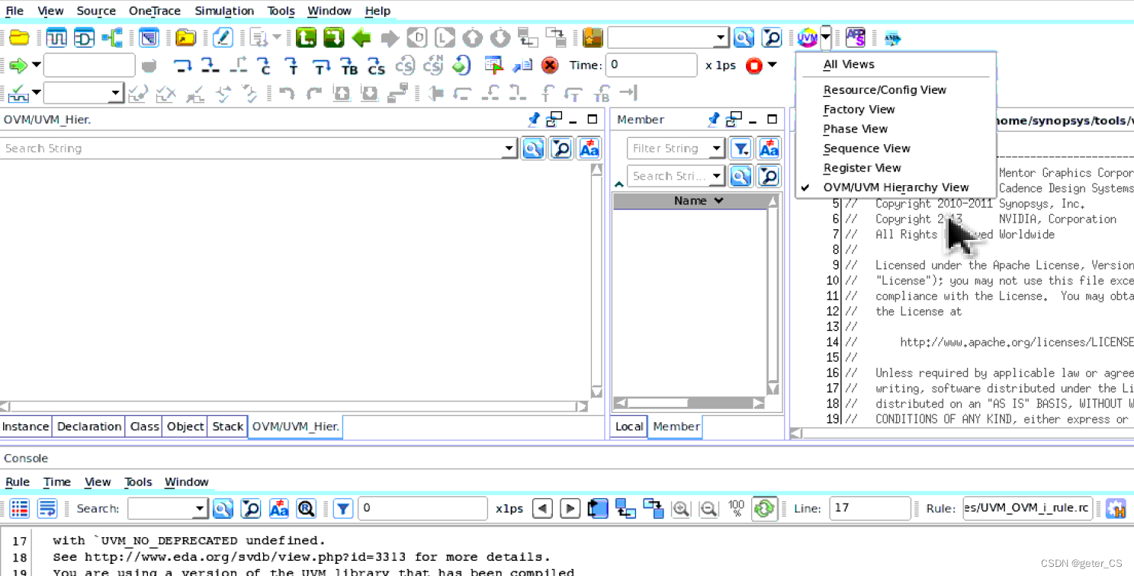Select Sequence View from the open menu
Screen dimensions: 1134x576
[x=866, y=148]
